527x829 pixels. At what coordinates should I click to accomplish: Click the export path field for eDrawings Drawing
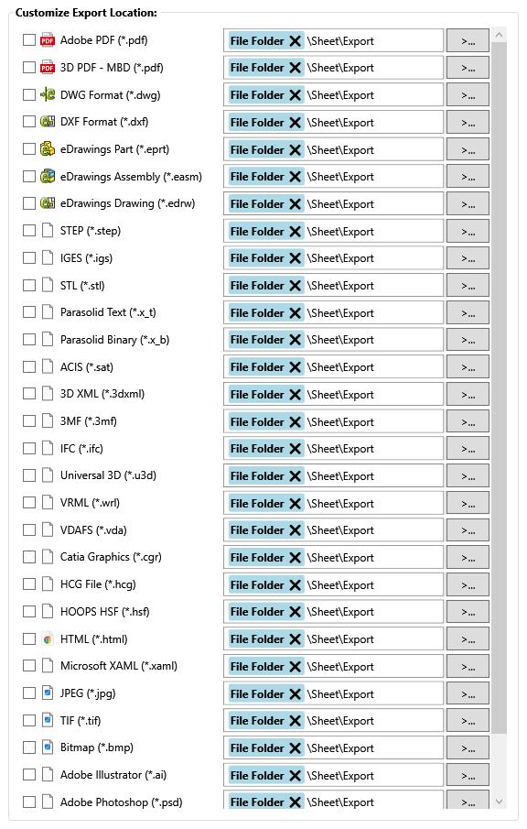[333, 203]
